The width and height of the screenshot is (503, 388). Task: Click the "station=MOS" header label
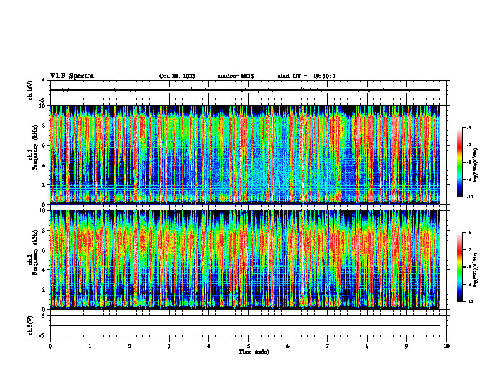click(236, 76)
